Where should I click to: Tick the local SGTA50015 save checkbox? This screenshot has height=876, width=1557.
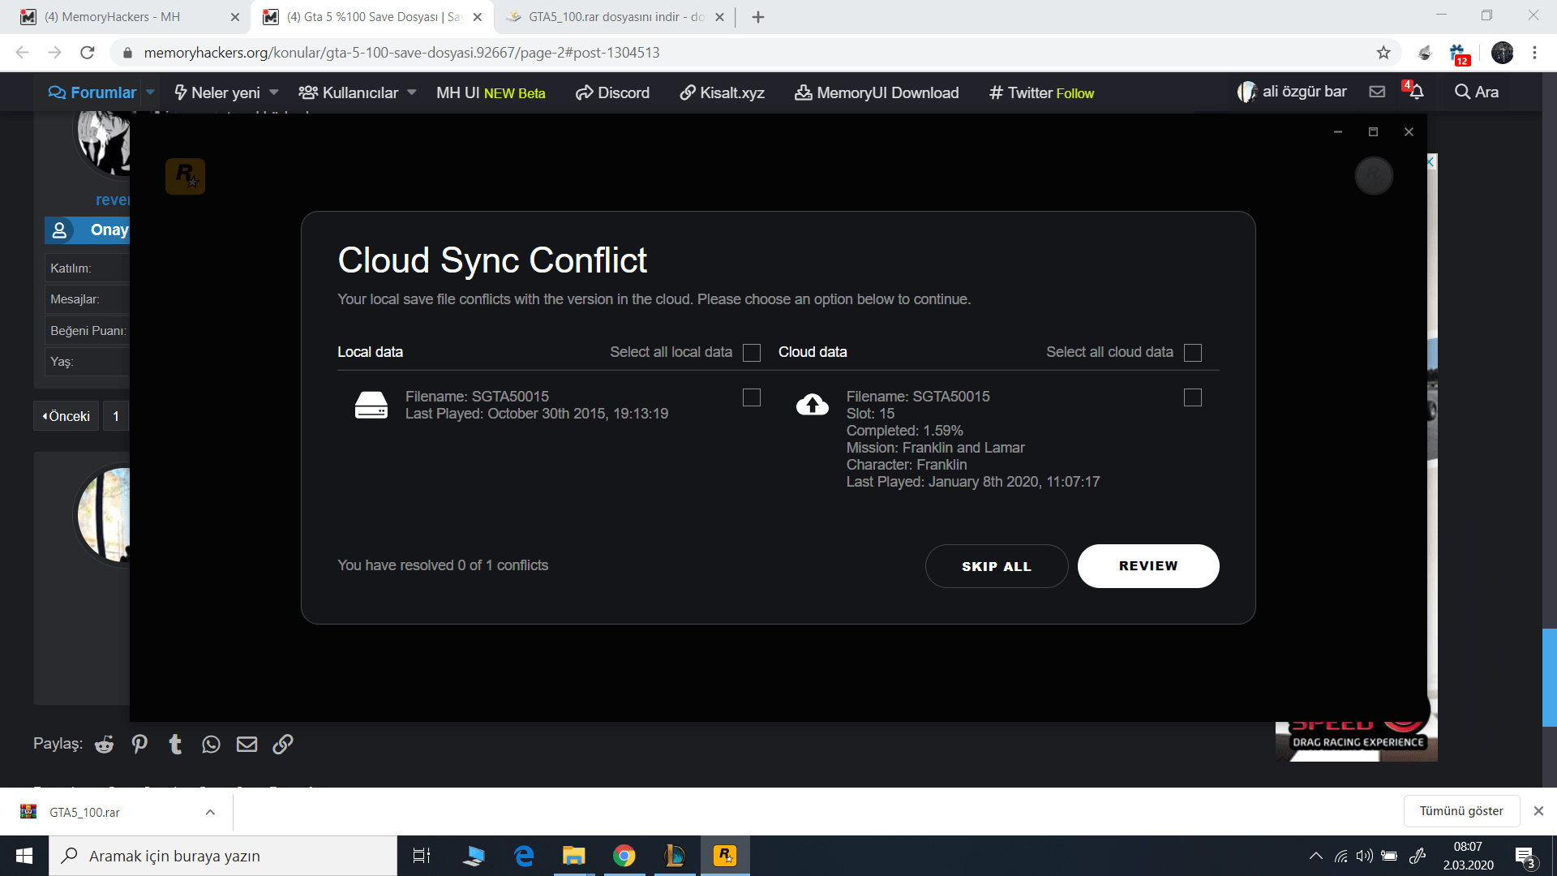point(752,397)
